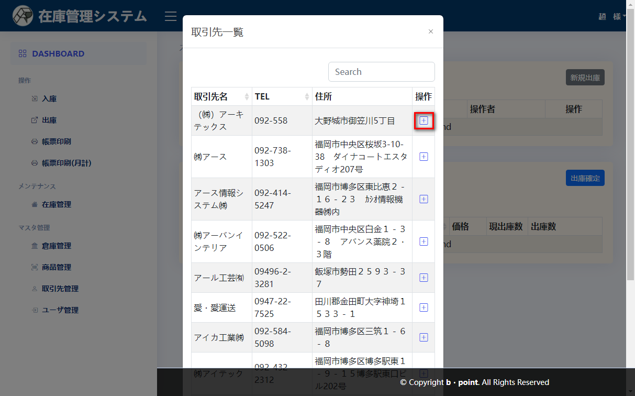Click the 新規出庫 button
Screen dimensions: 635x396
(x=585, y=78)
